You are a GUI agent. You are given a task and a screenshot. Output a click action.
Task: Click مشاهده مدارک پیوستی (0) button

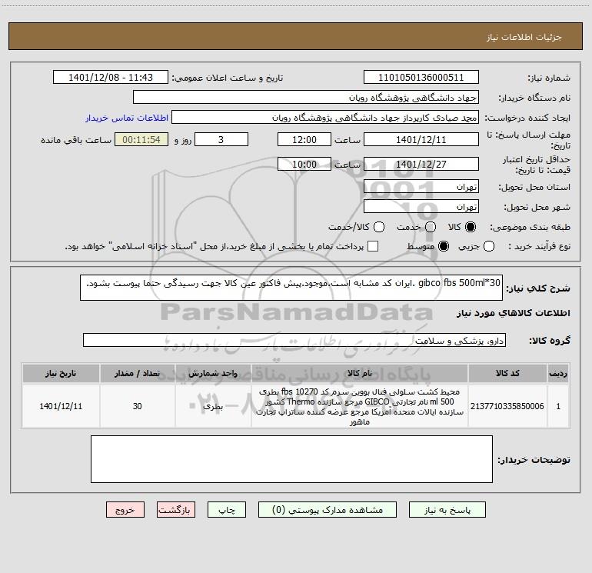coord(328,510)
